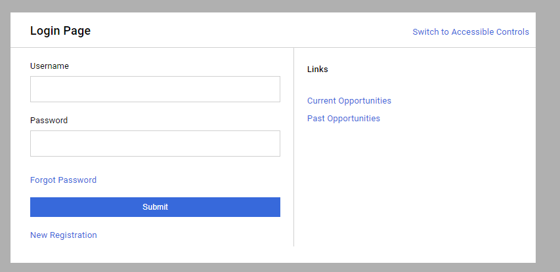Submit the login form
The image size is (560, 272).
click(155, 207)
